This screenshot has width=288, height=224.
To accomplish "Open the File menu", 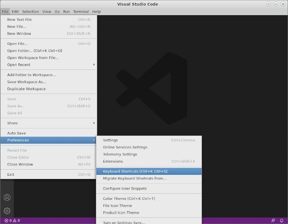I will [x=5, y=12].
